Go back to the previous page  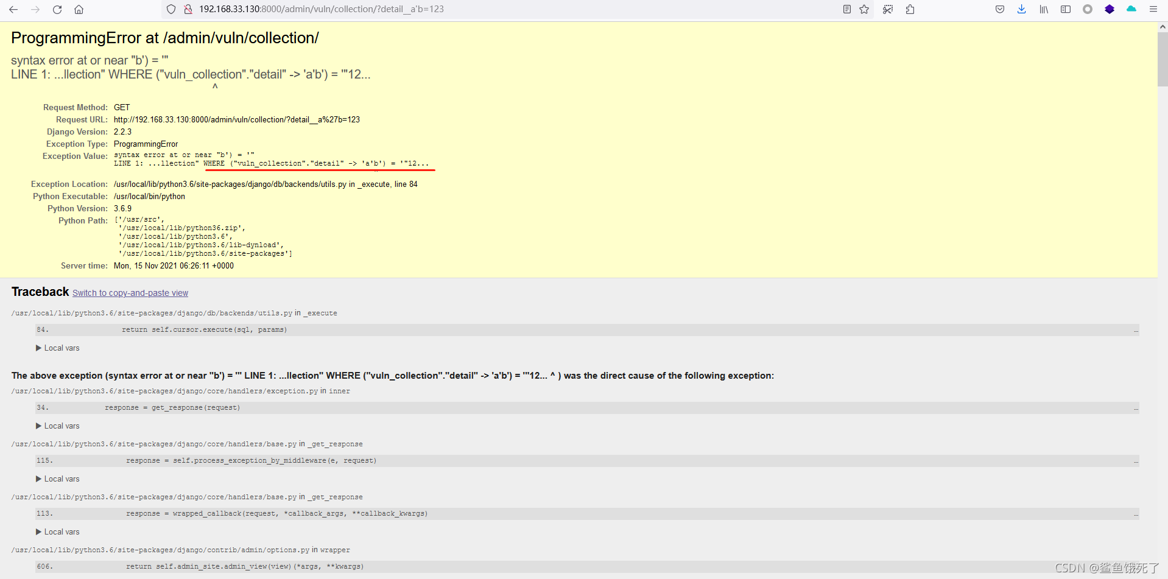point(13,9)
